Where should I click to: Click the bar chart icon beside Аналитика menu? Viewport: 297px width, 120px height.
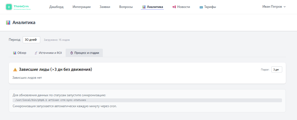[x=144, y=7]
